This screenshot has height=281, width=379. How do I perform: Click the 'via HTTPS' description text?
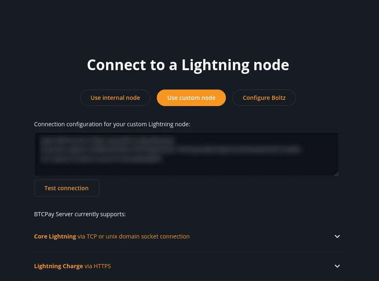98,266
